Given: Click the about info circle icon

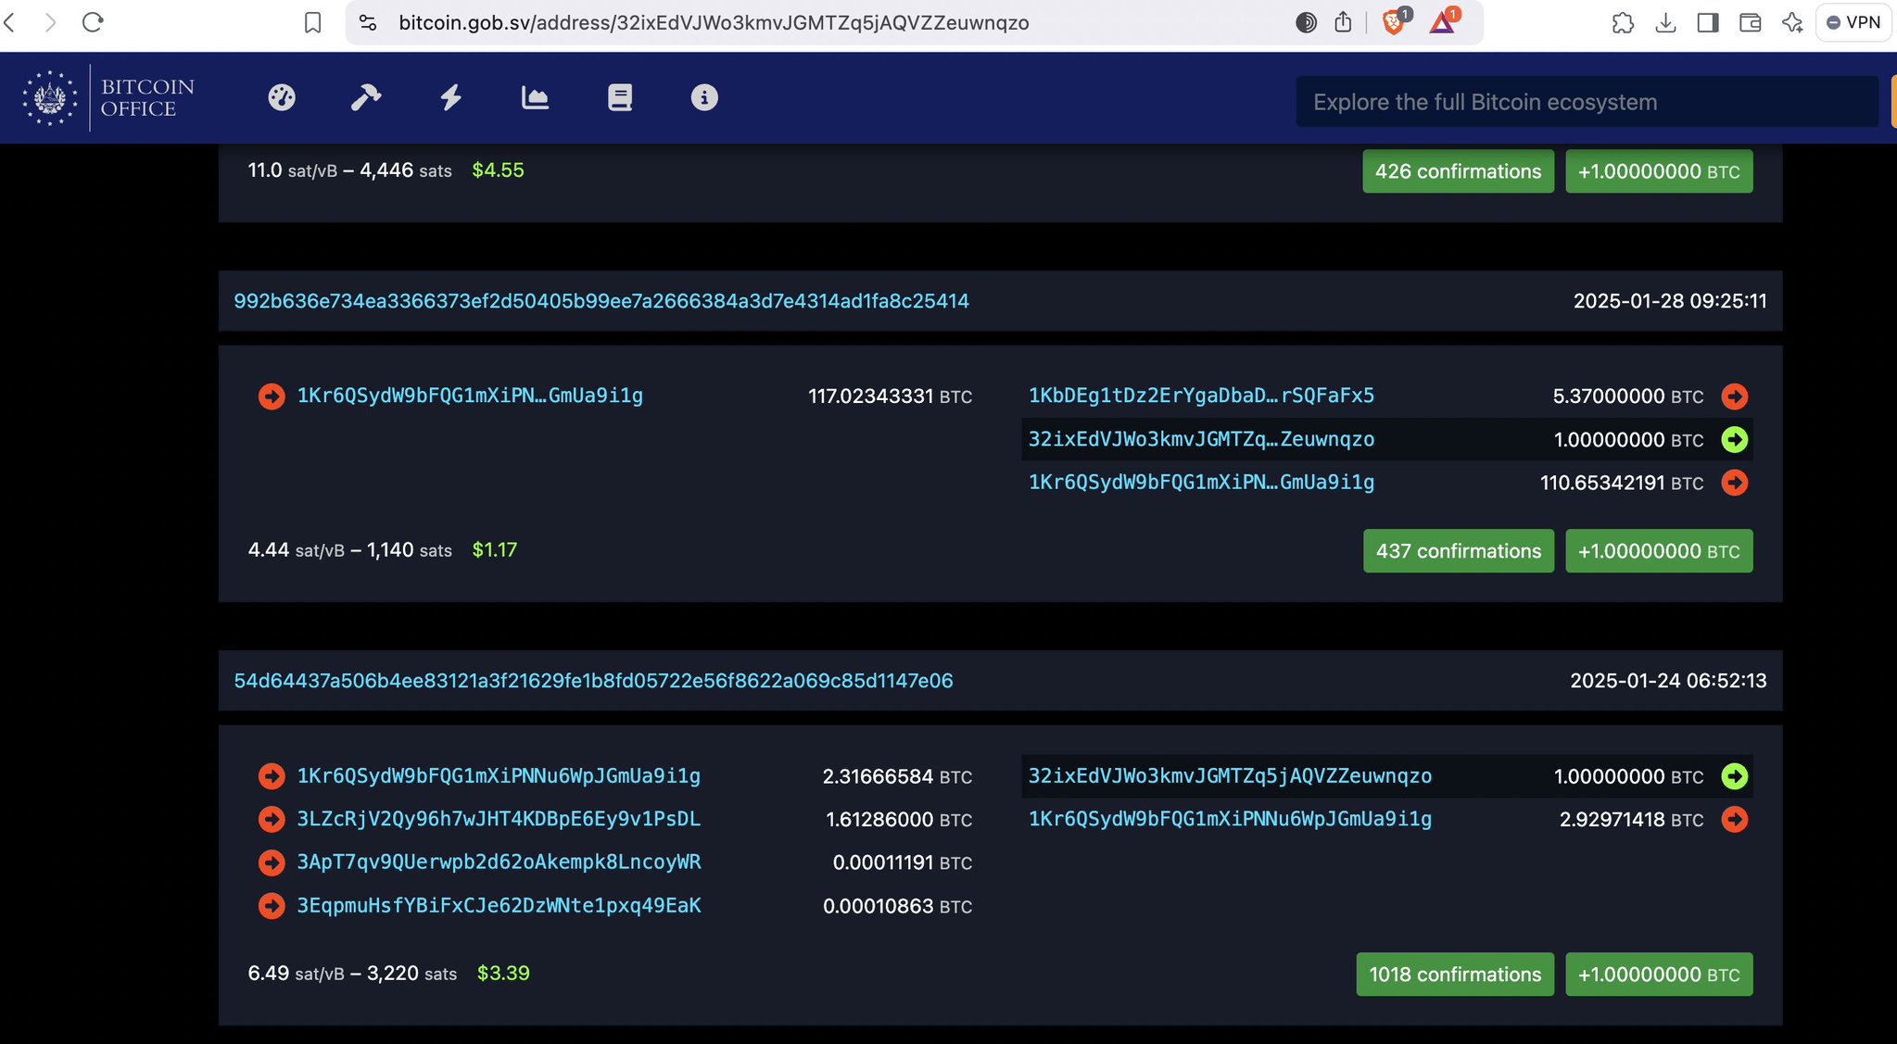Looking at the screenshot, I should click(x=704, y=97).
